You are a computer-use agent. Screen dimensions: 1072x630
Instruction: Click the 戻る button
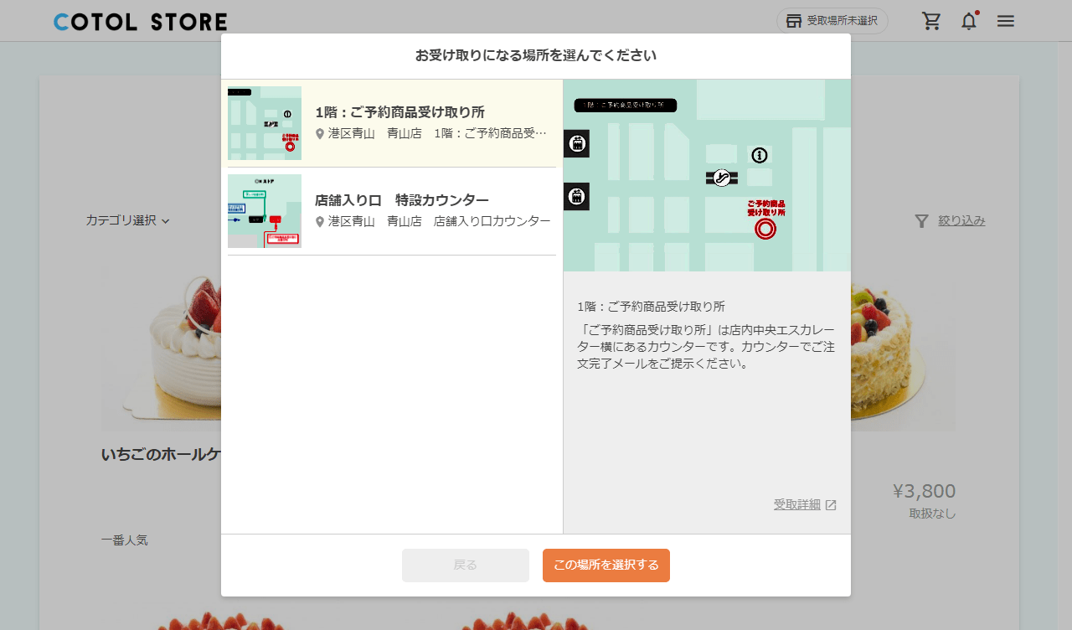coord(466,565)
